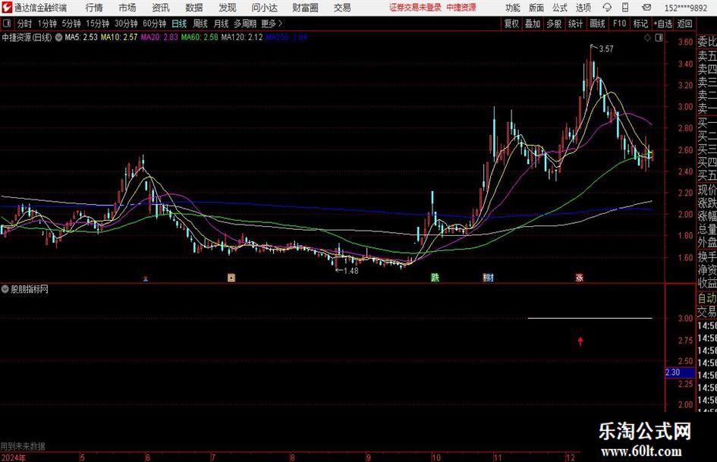Switch to 分时 chart period
This screenshot has height=462, width=717.
[24, 24]
